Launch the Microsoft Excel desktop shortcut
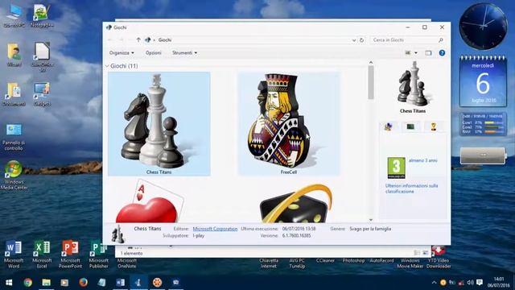Screen dimensions: 515x290 (x=42, y=255)
